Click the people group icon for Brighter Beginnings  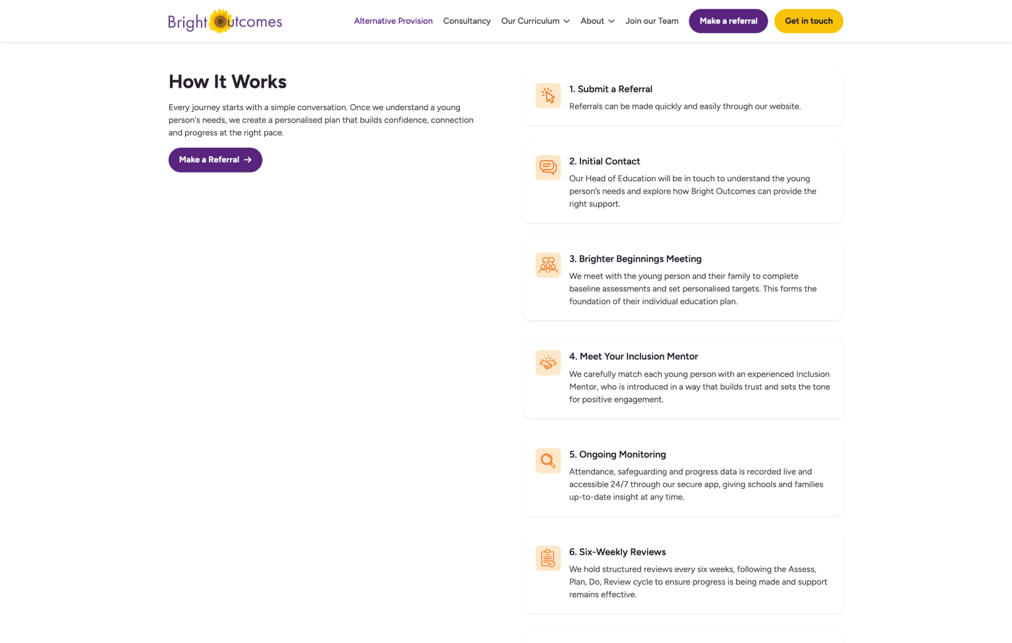click(x=548, y=265)
